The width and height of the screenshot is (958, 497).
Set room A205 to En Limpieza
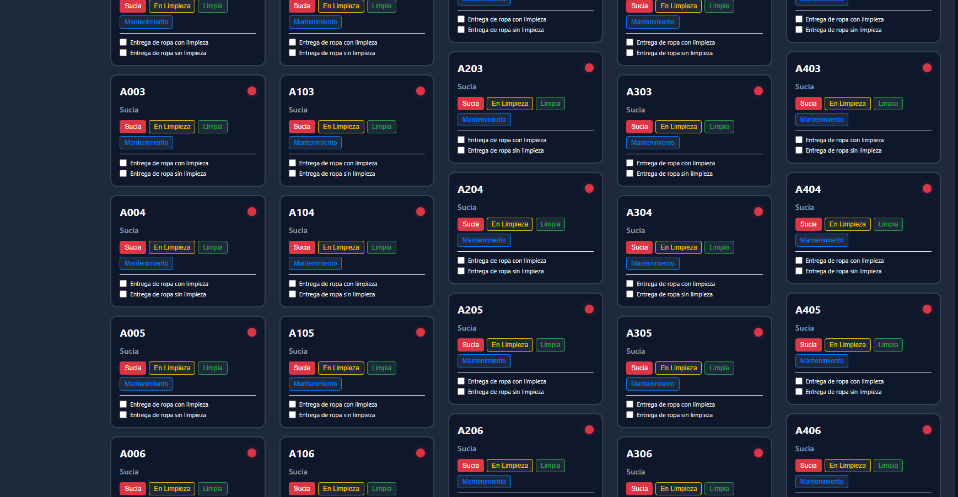click(510, 345)
